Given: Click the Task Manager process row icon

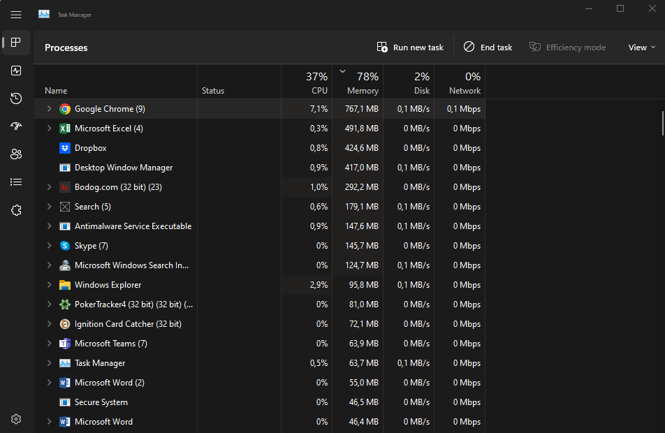Looking at the screenshot, I should (x=65, y=363).
